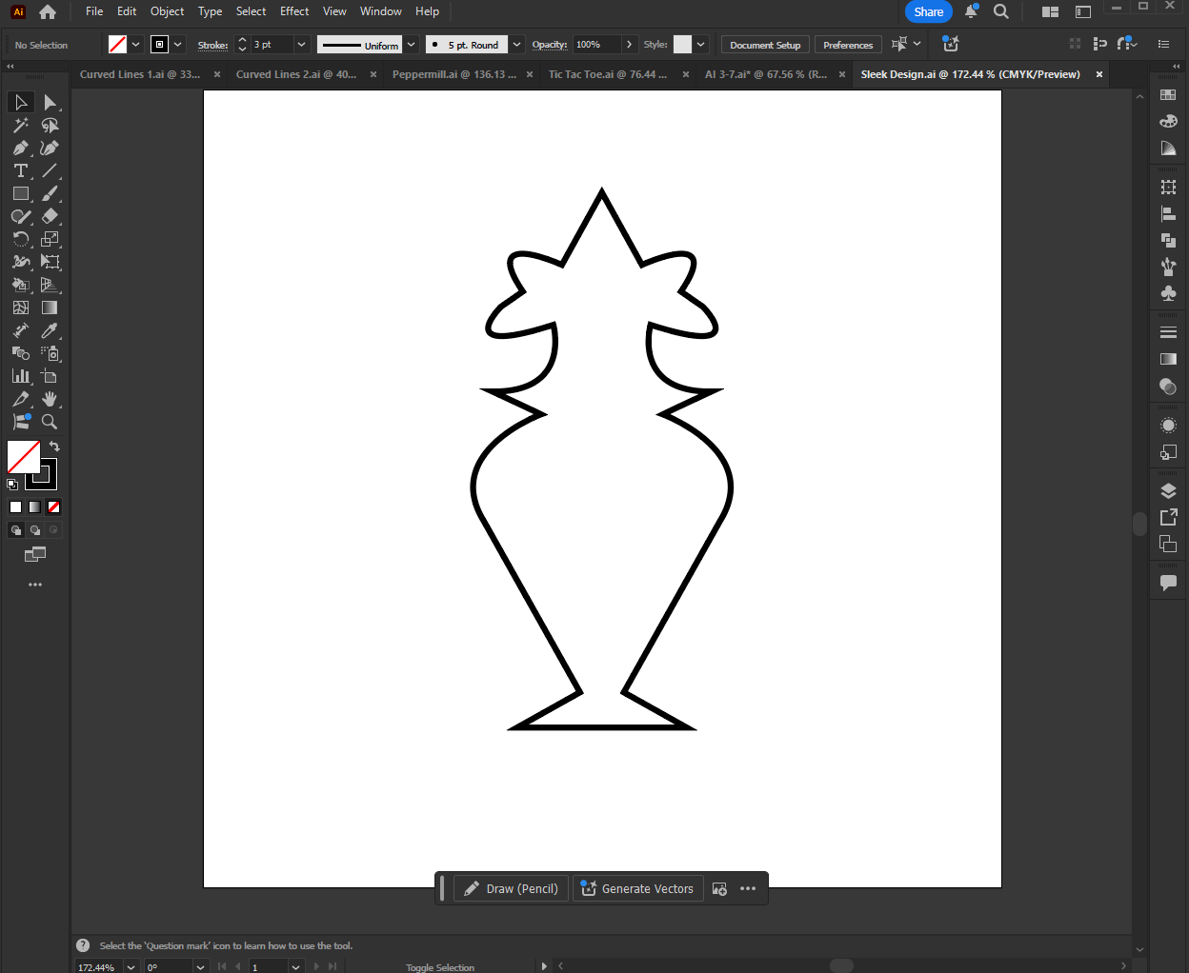1189x973 pixels.
Task: Open the Layers panel icon
Action: pos(1168,489)
